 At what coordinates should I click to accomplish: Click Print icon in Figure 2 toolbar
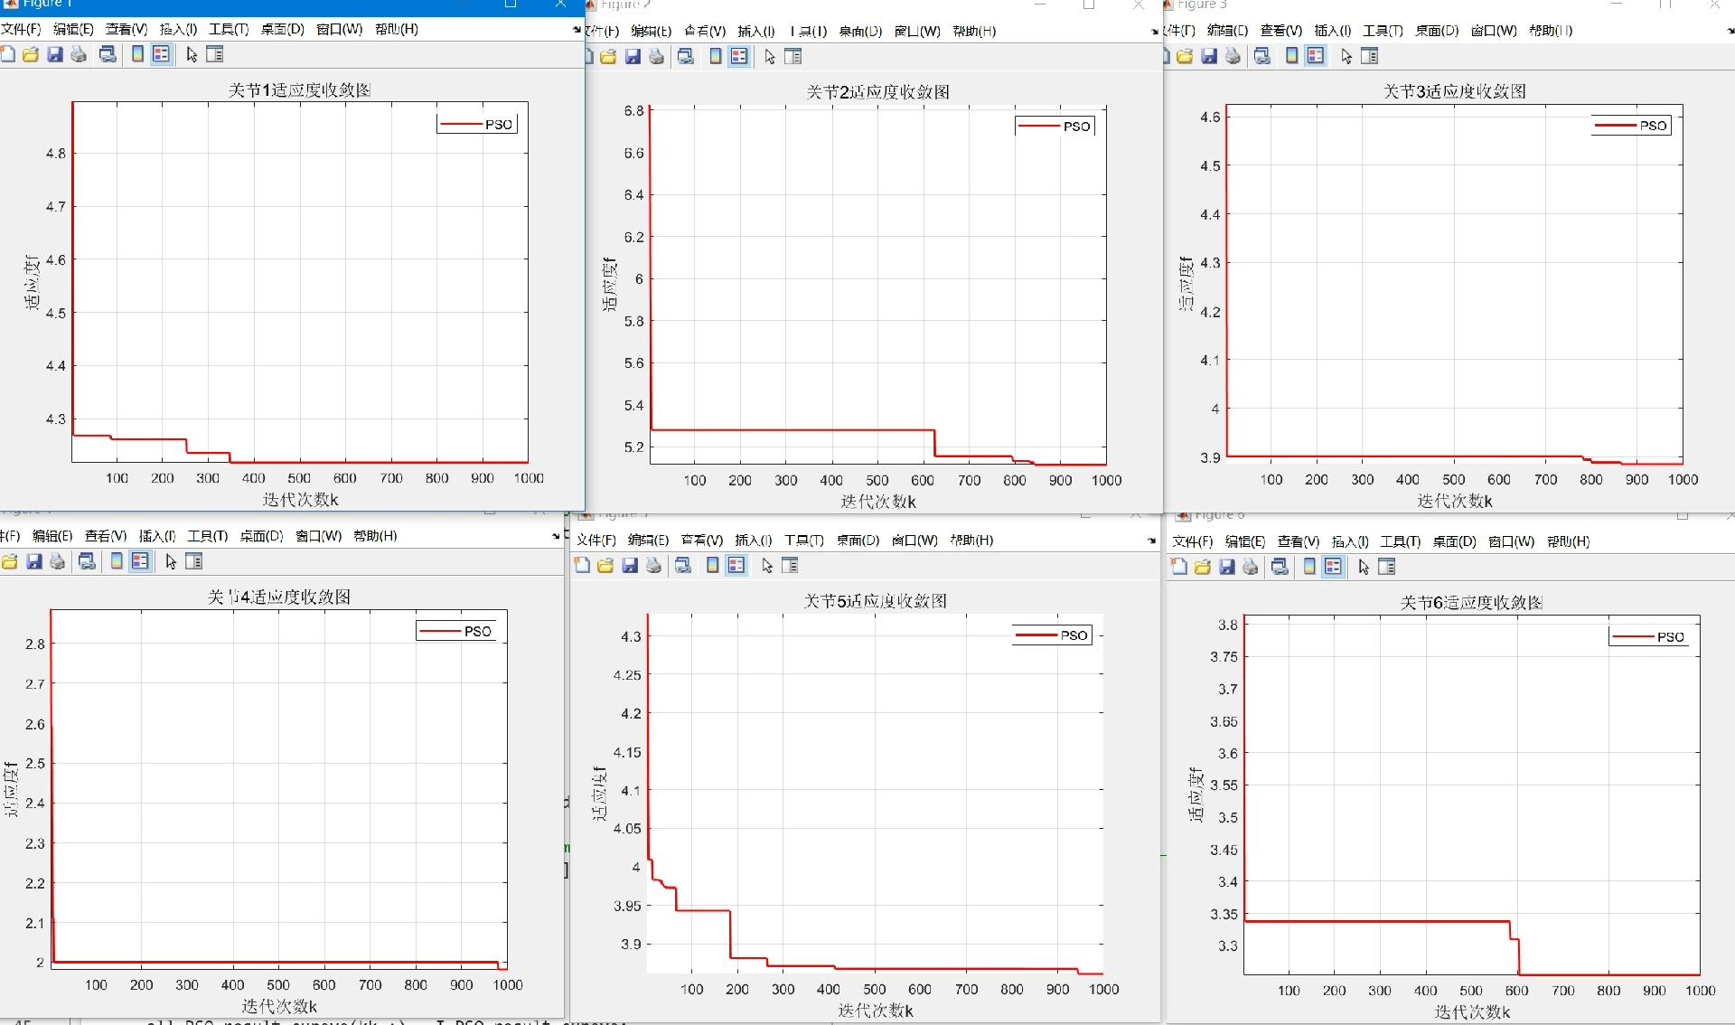click(x=657, y=57)
